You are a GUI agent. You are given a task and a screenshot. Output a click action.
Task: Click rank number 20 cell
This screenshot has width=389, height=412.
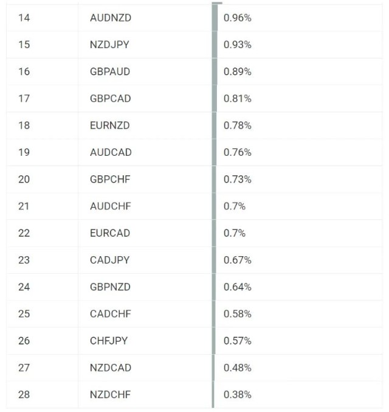click(24, 179)
